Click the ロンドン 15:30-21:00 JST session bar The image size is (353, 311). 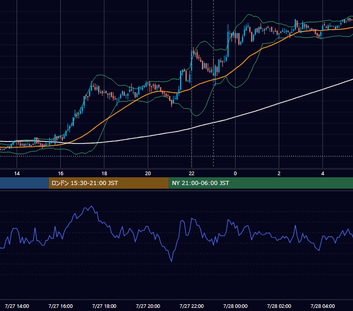coord(108,183)
